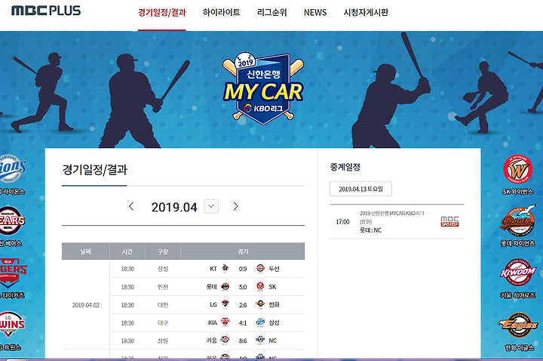Open the MBC PLUS logo home link
Image resolution: width=543 pixels, height=361 pixels.
point(46,11)
